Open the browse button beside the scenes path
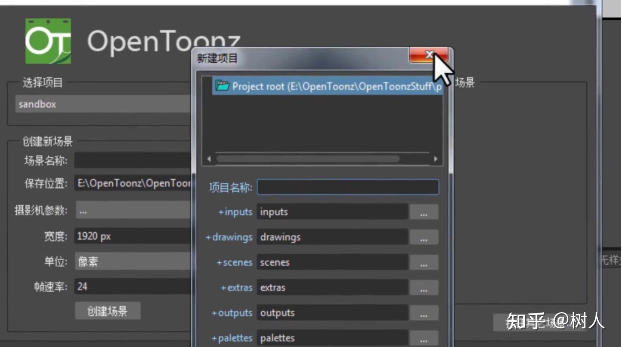Viewport: 622px width, 347px height. tap(424, 262)
